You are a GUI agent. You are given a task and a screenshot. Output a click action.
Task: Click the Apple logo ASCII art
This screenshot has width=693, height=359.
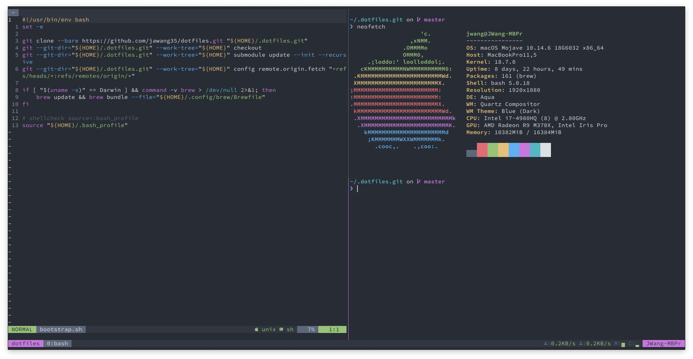[x=403, y=90]
